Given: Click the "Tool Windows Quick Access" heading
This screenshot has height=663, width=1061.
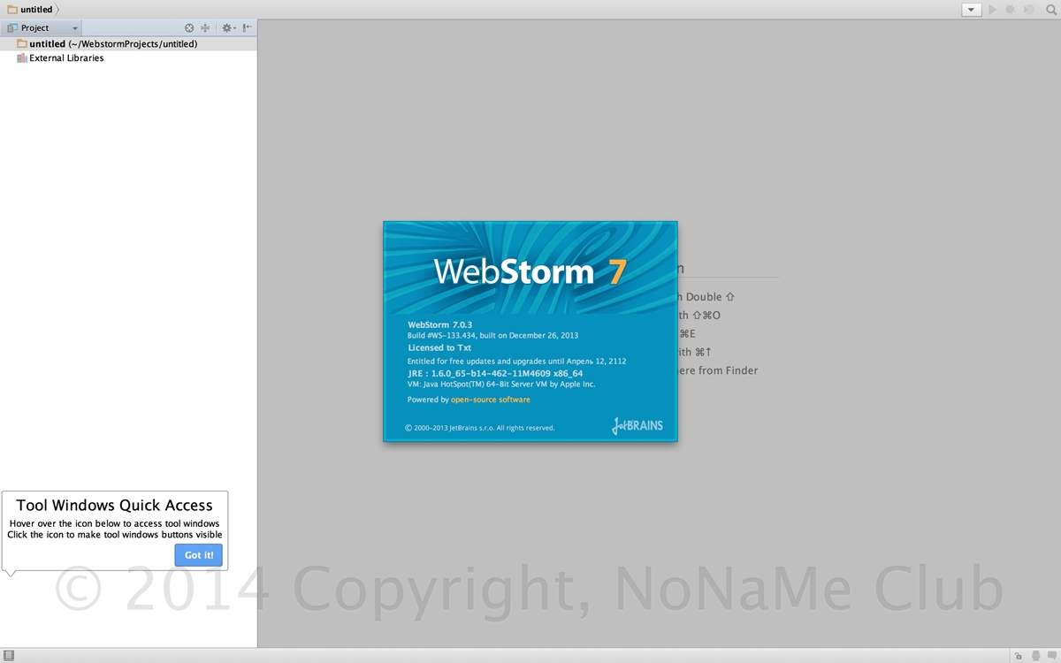Looking at the screenshot, I should point(115,506).
